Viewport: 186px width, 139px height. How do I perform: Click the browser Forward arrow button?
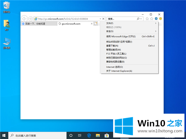[x=31, y=19]
